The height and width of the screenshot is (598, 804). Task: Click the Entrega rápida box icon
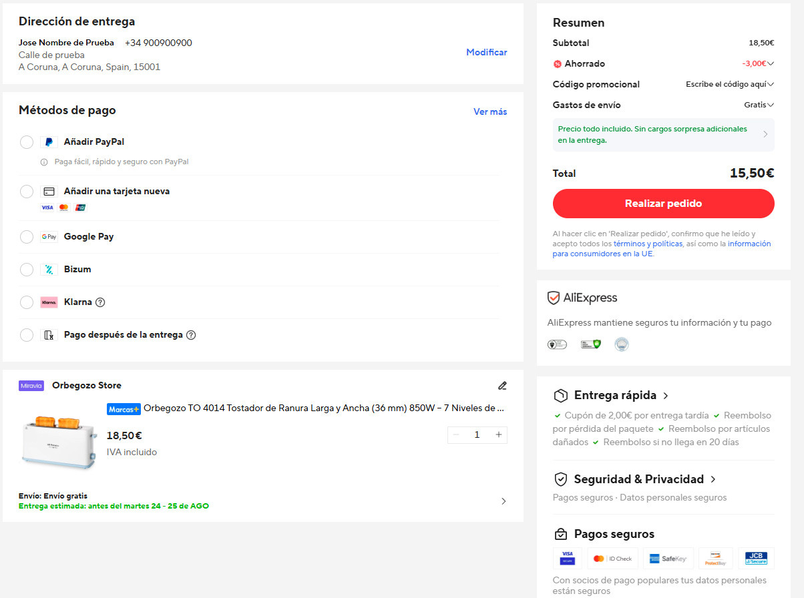pyautogui.click(x=561, y=396)
